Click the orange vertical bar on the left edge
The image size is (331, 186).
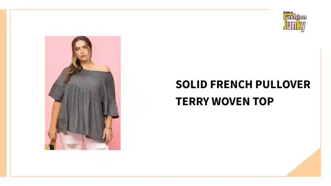pyautogui.click(x=3, y=93)
